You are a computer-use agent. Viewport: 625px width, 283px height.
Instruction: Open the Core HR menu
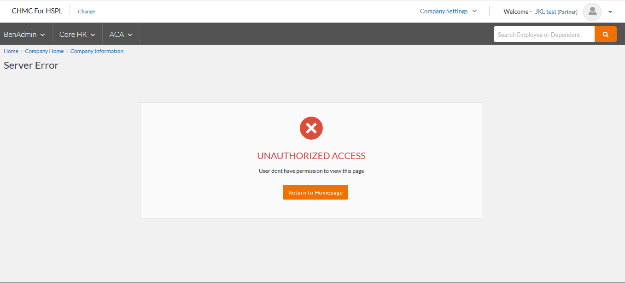click(x=77, y=35)
